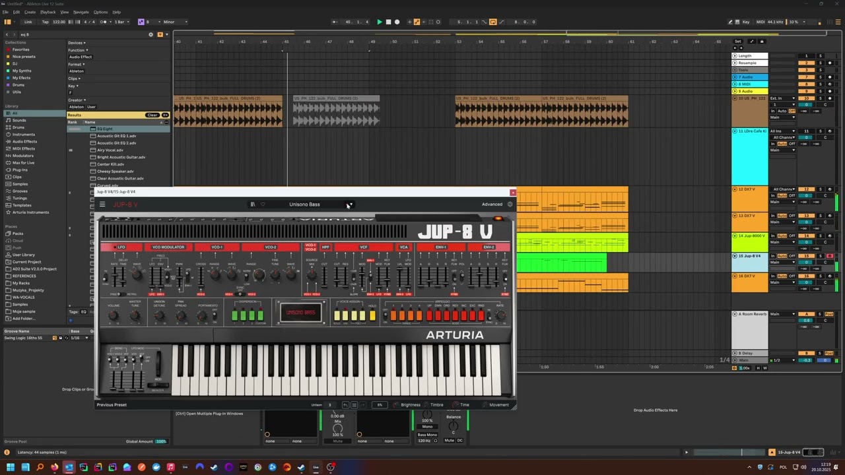
Task: Toggle arpeggio RND mode button
Action: click(481, 316)
